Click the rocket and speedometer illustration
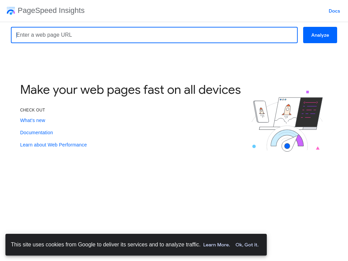Viewport: 348px width, 261px height. pyautogui.click(x=287, y=121)
